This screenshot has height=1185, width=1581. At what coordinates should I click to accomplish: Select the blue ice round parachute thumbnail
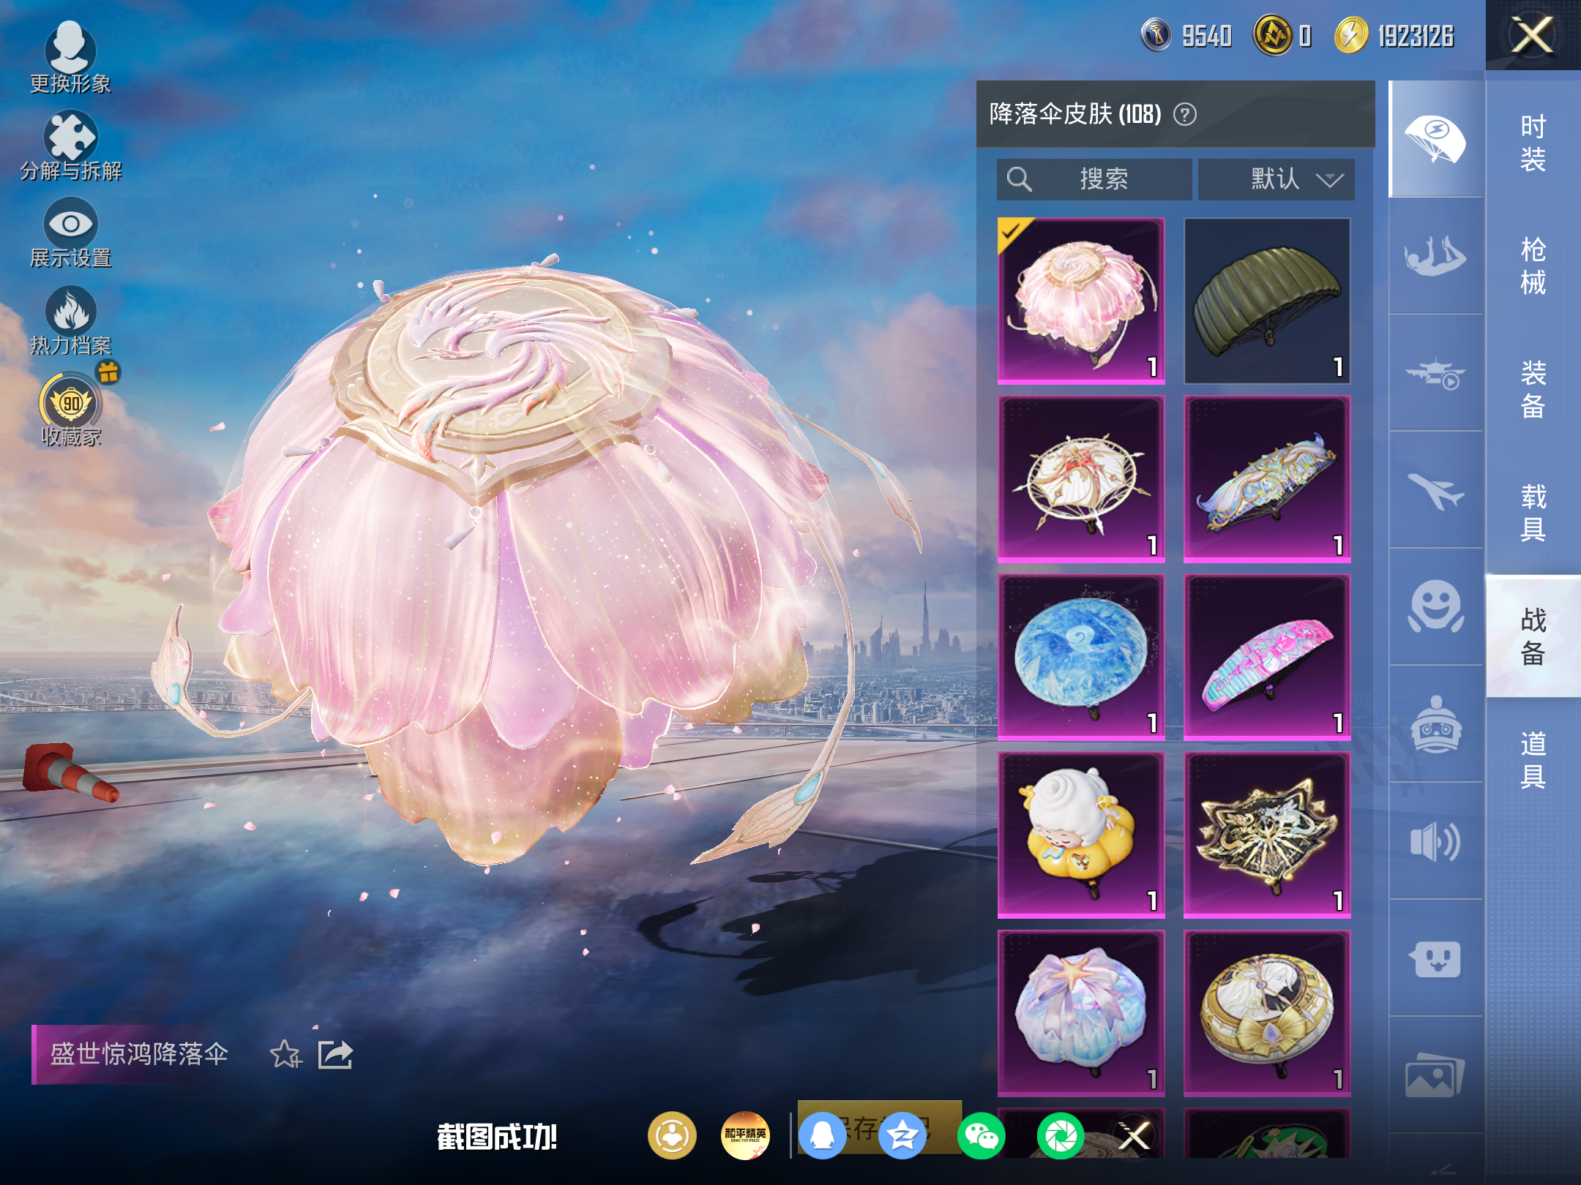(x=1081, y=658)
